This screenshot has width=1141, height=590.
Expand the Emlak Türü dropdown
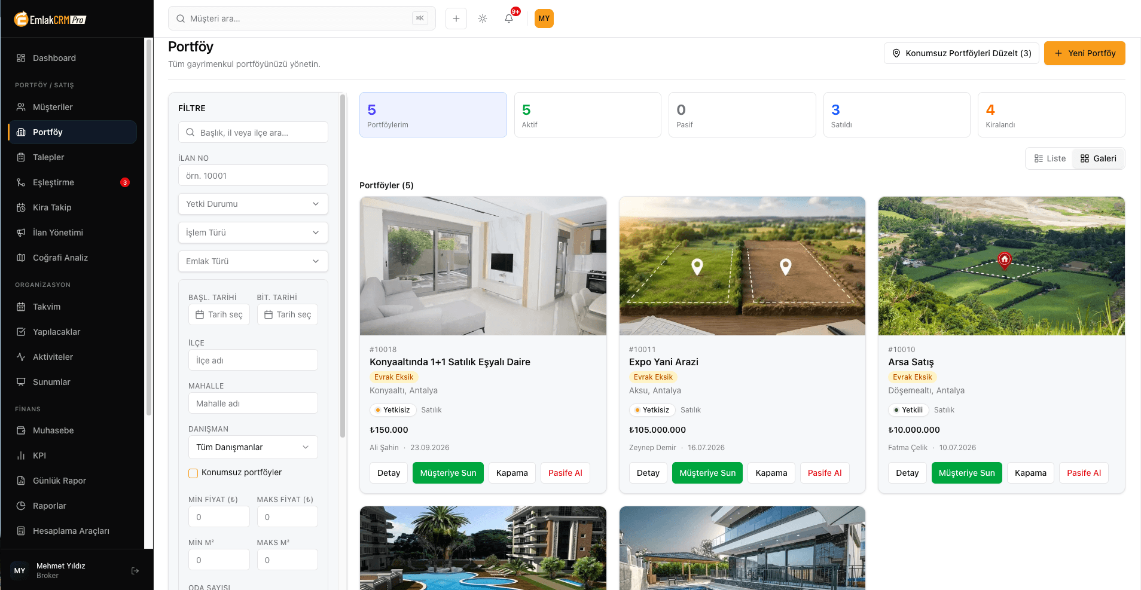253,261
